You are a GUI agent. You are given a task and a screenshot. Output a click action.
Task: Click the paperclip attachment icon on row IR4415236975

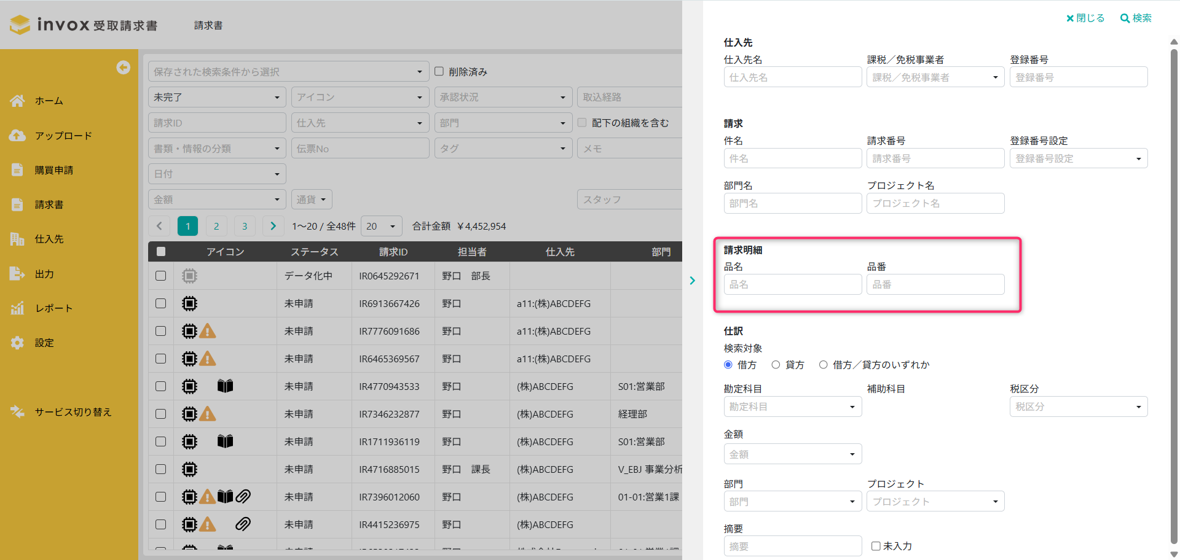pyautogui.click(x=243, y=524)
